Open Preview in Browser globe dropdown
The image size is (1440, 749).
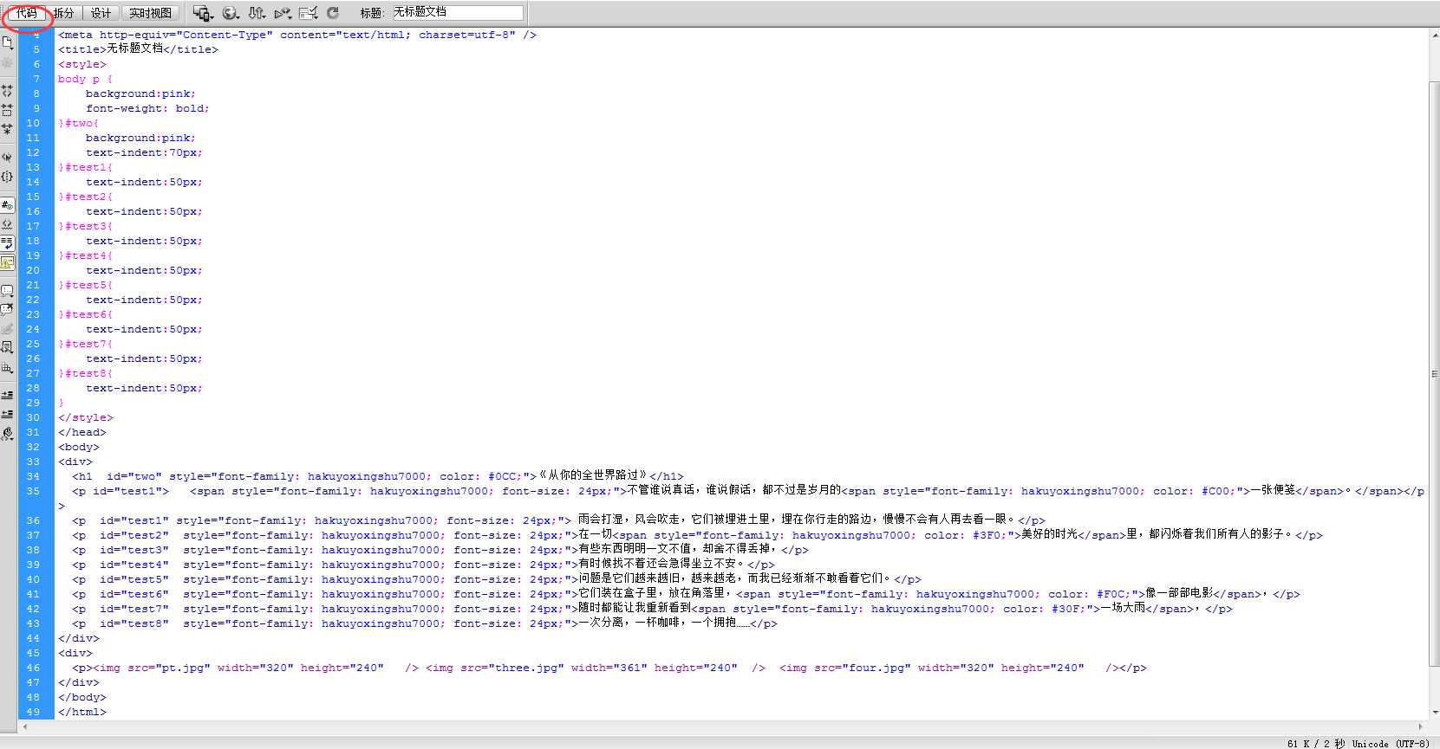point(231,13)
